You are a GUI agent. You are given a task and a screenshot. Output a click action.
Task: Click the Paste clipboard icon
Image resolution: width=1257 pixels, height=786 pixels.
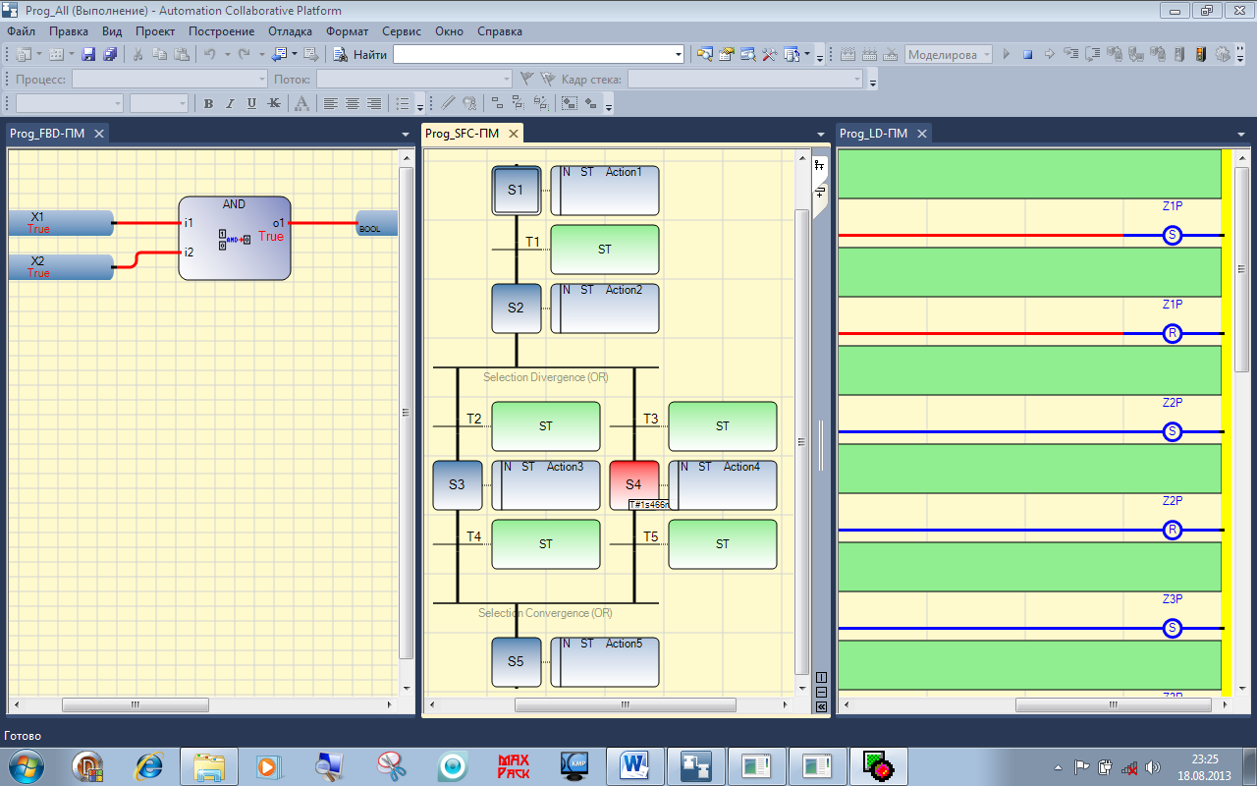point(181,55)
